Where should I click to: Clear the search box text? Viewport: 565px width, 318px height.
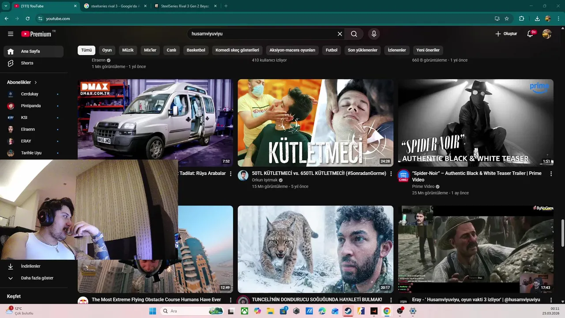(340, 34)
